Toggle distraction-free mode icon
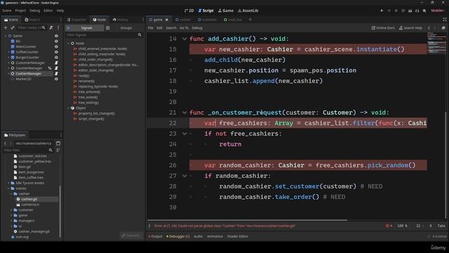The width and height of the screenshot is (449, 253). pyautogui.click(x=445, y=20)
